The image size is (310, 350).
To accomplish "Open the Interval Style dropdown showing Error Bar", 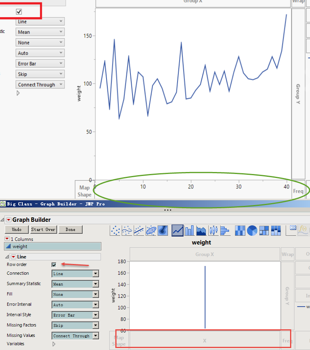I will (75, 315).
